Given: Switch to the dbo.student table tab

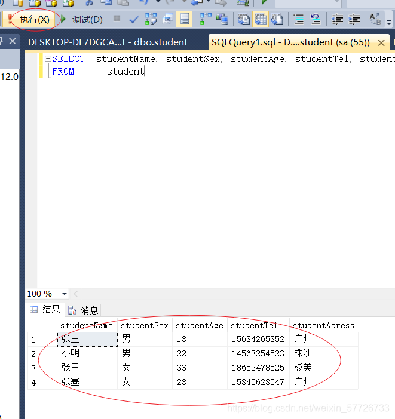Looking at the screenshot, I should [108, 42].
